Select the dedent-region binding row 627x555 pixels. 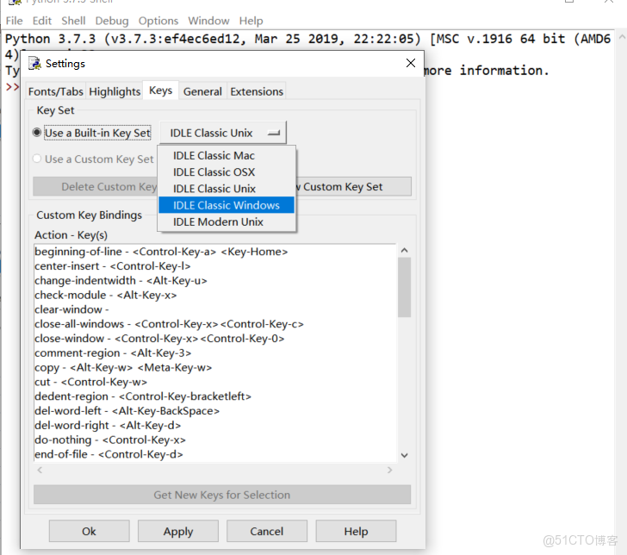pyautogui.click(x=215, y=396)
